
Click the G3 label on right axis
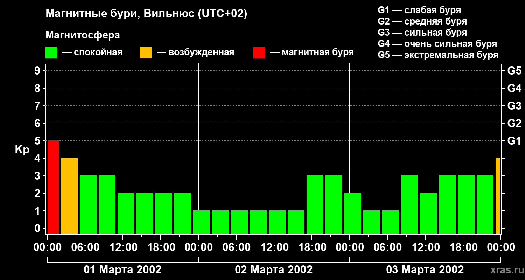[x=514, y=106]
